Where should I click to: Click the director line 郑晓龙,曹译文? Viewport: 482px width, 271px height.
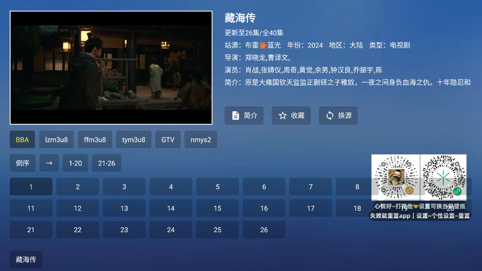click(257, 57)
